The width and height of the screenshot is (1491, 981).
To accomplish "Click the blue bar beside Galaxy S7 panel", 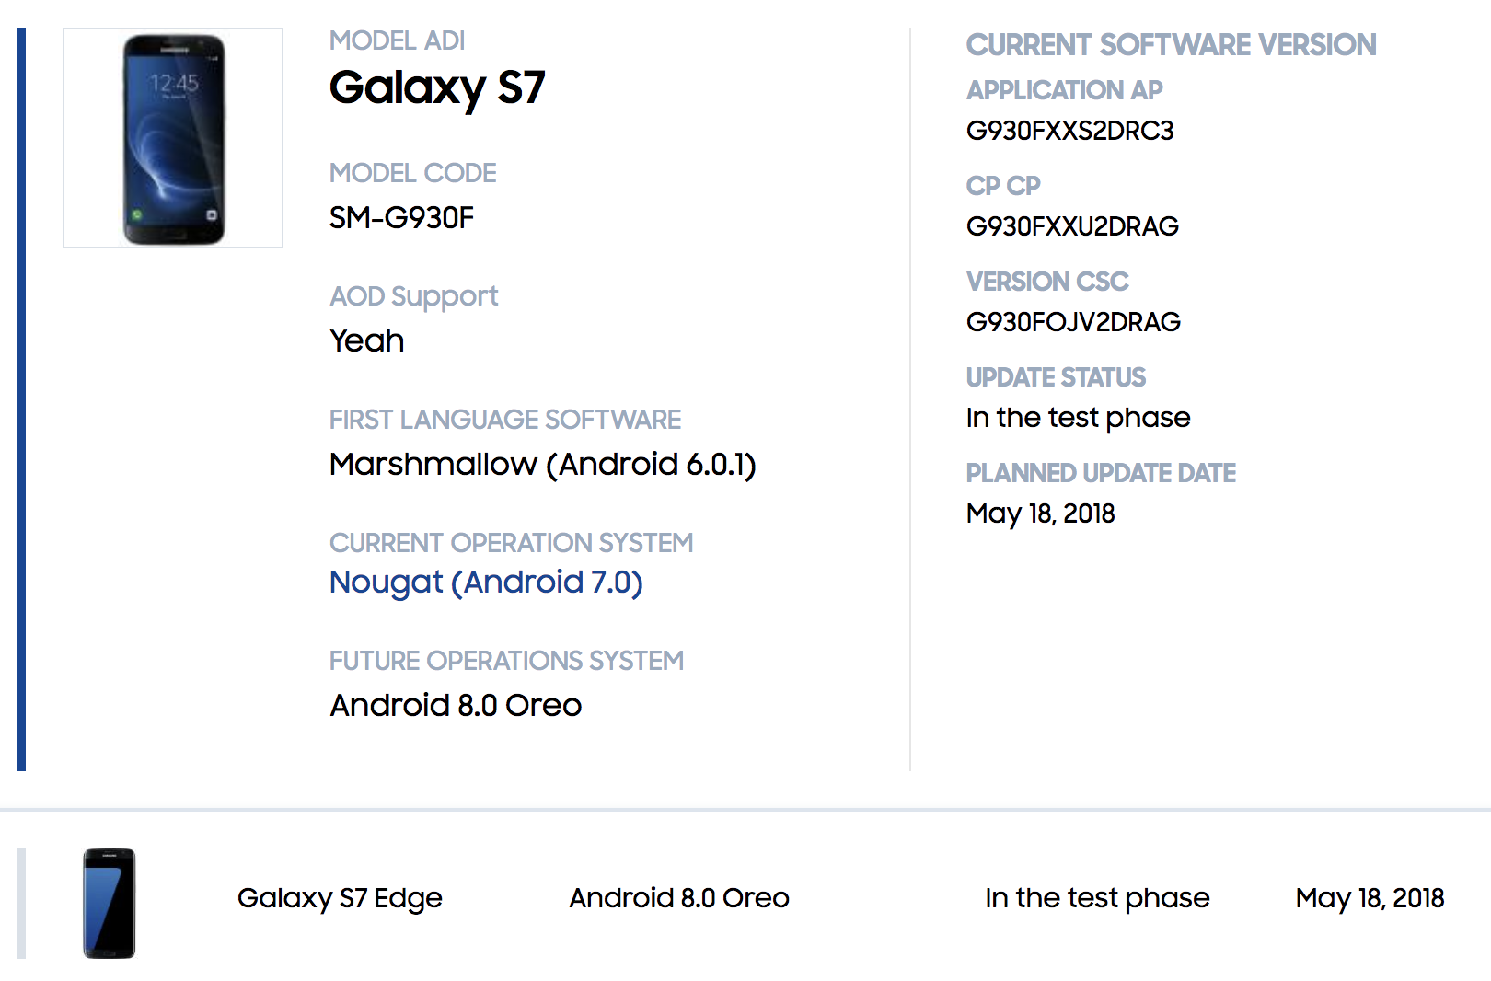I will click(21, 399).
